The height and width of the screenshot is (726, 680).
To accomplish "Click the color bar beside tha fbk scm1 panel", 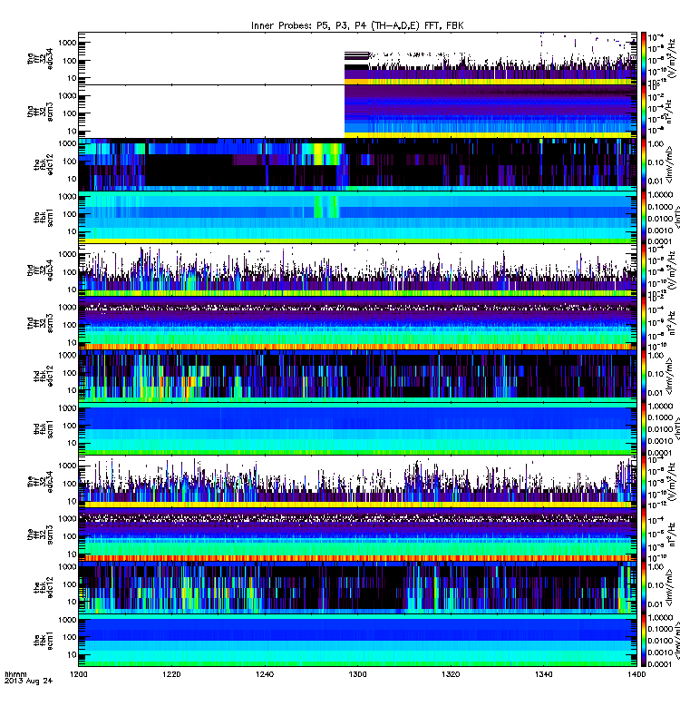I will coord(644,217).
